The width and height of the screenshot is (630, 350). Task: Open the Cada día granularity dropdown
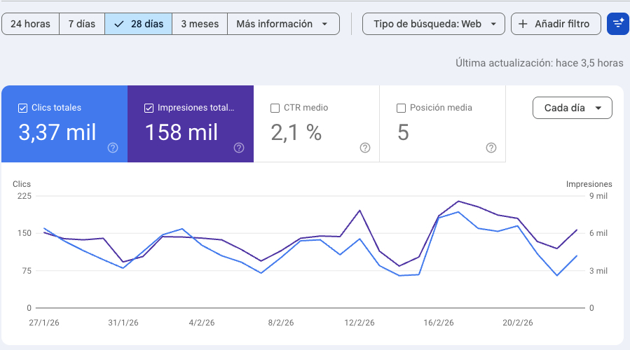573,108
